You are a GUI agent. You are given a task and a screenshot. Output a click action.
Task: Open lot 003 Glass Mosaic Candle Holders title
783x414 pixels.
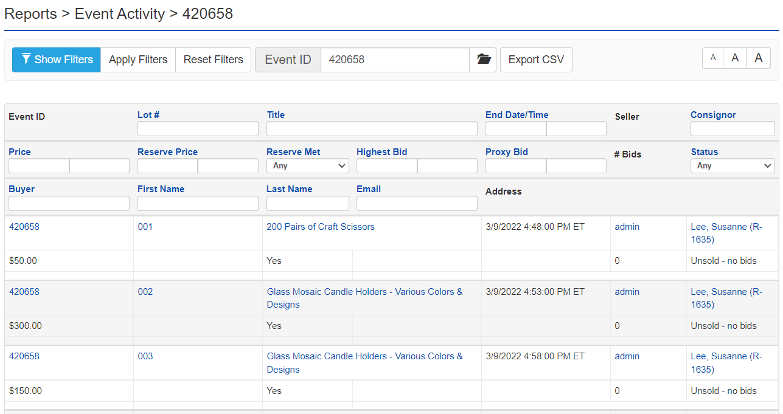pos(364,363)
